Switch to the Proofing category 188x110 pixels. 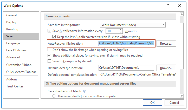12,29
